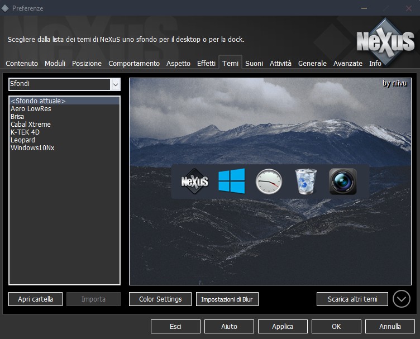Open the Sfondi dropdown list

click(115, 84)
